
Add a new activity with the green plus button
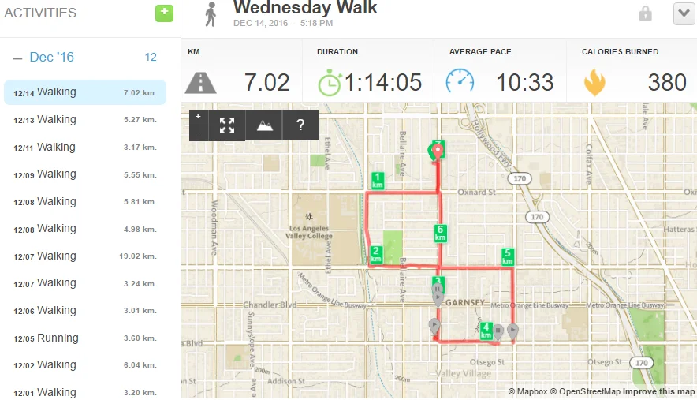164,13
